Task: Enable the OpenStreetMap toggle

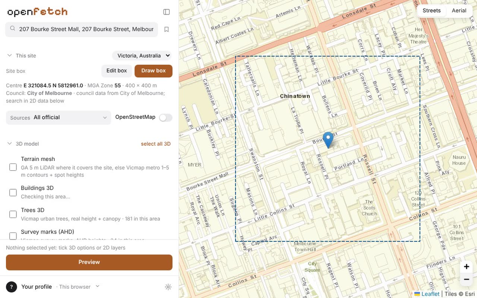Action: click(x=165, y=117)
